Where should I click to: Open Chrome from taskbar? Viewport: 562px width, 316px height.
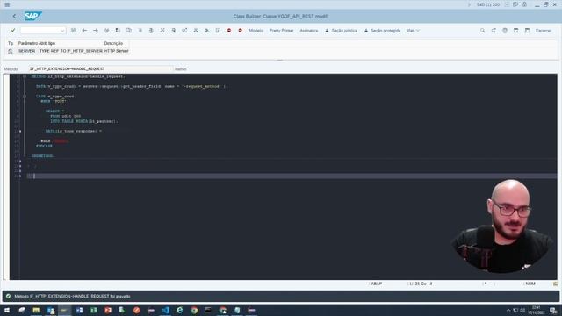click(x=194, y=310)
